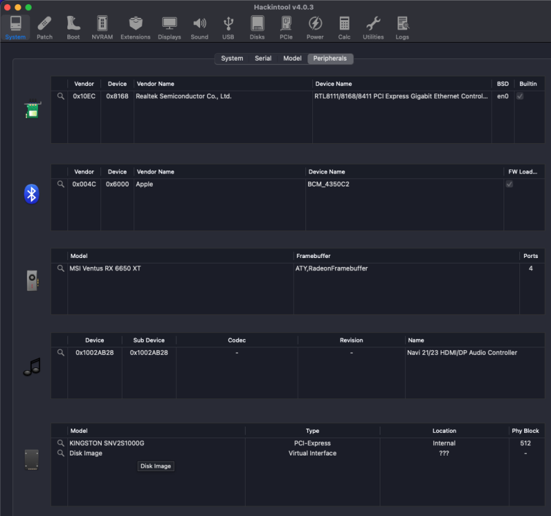Click the Ports column header
551x516 pixels.
click(530, 256)
